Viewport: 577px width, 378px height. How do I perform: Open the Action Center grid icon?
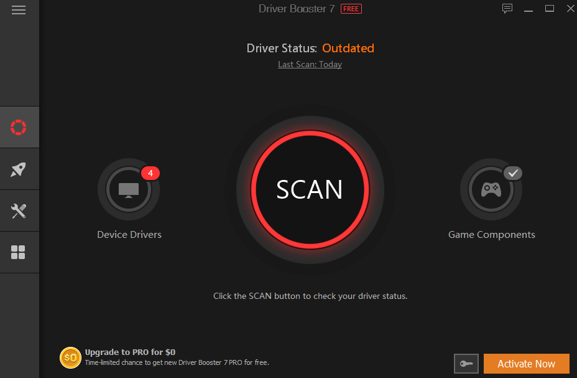(x=19, y=252)
